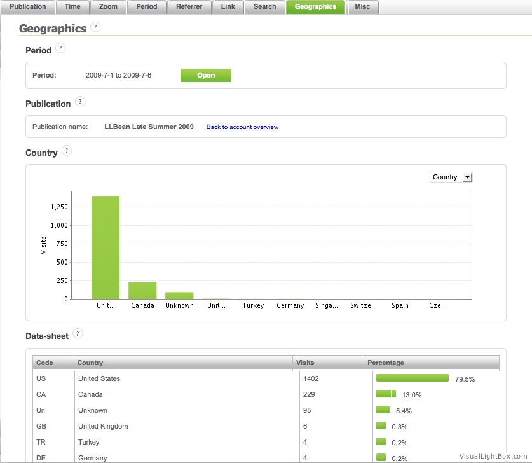The height and width of the screenshot is (463, 532).
Task: Open the Time tab
Action: click(x=72, y=7)
